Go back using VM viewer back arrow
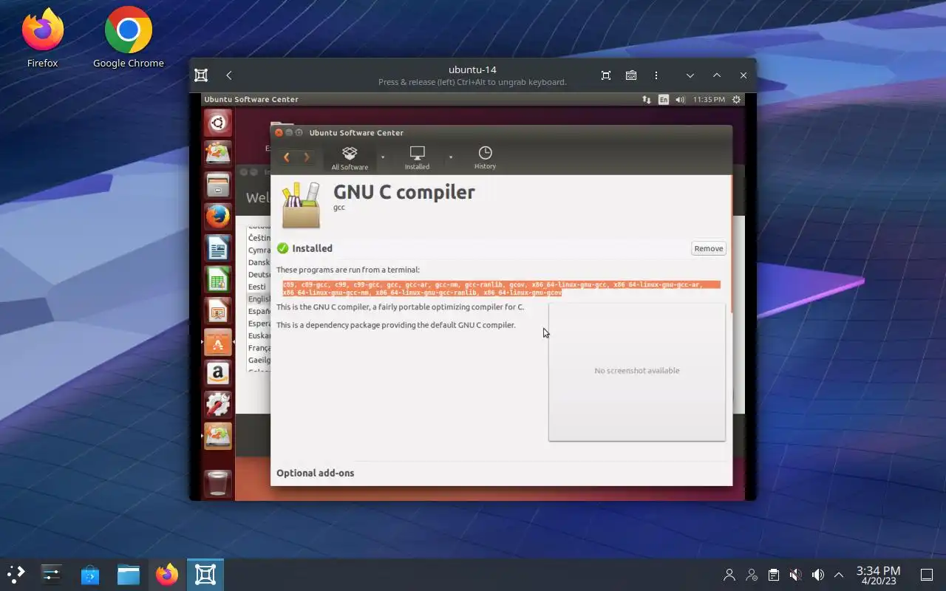Image resolution: width=946 pixels, height=591 pixels. 229,75
